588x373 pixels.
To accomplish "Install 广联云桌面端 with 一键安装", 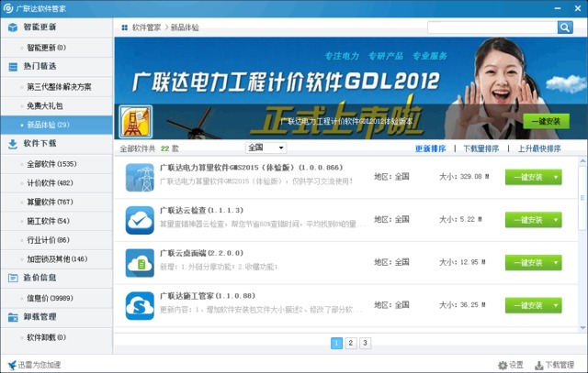I will [527, 263].
